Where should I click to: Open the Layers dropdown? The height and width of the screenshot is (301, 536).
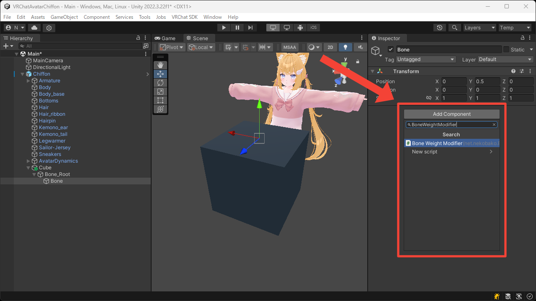point(479,28)
